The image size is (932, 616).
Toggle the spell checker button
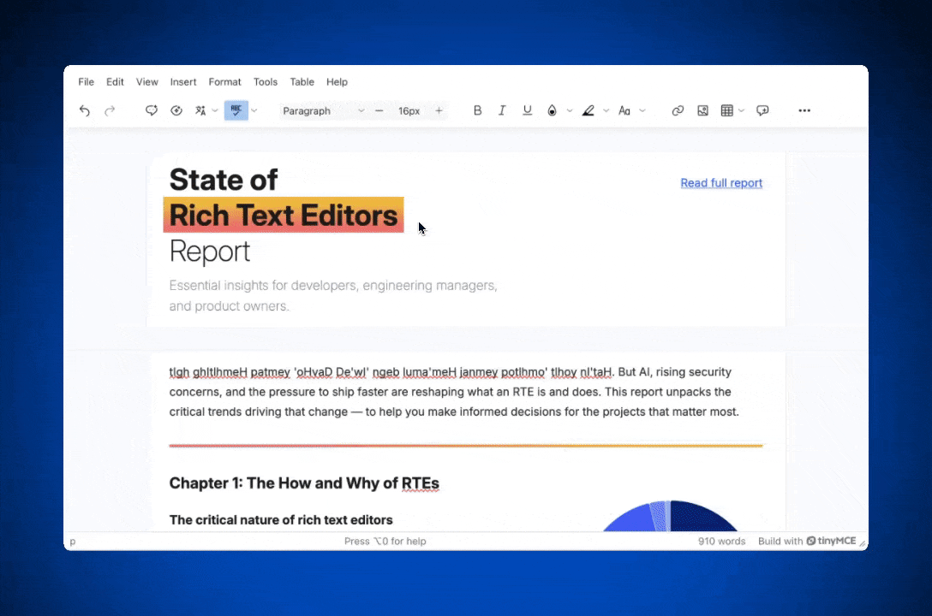tap(236, 110)
